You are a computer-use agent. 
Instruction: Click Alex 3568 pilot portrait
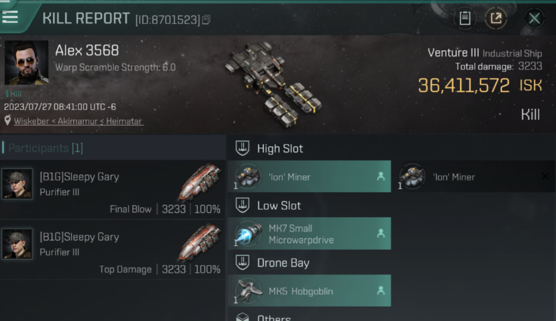click(27, 62)
